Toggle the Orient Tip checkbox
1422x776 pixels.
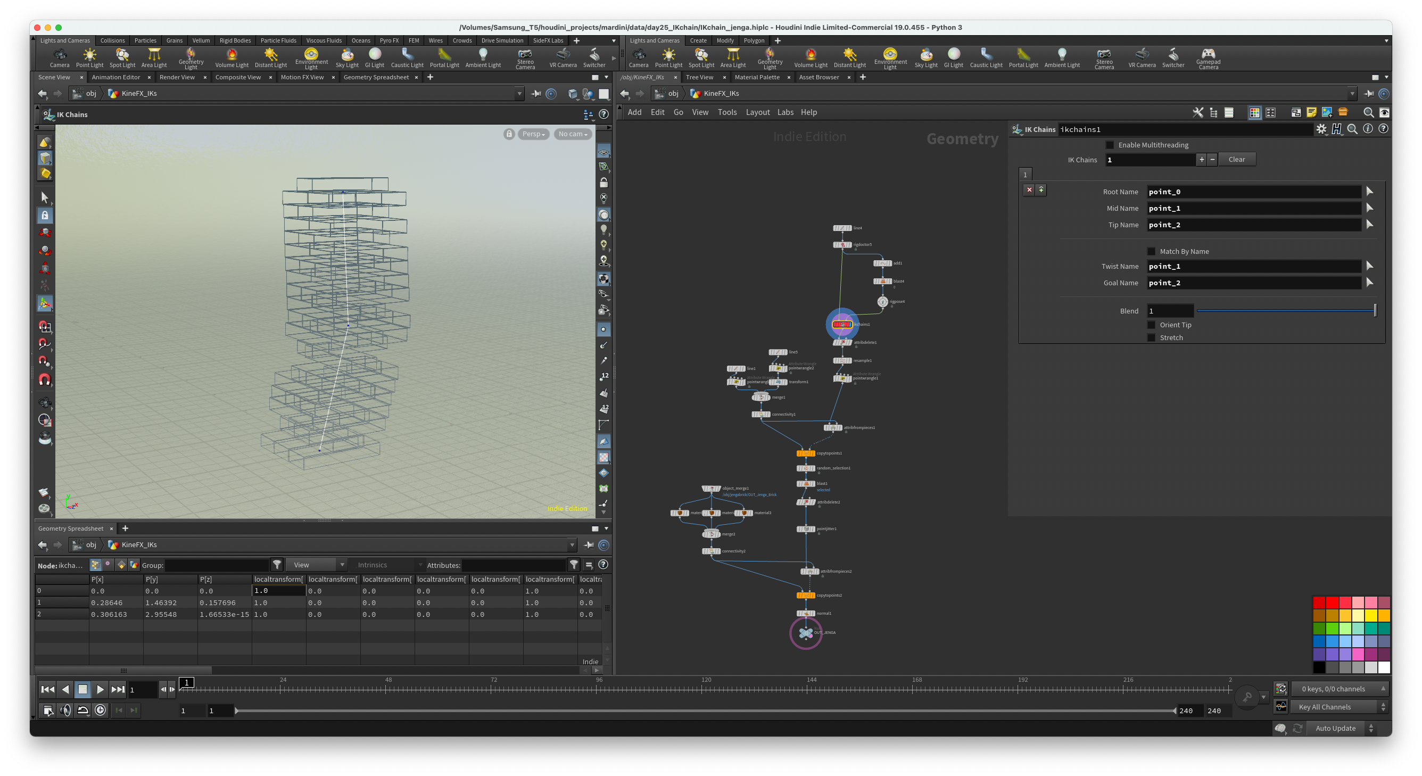pyautogui.click(x=1151, y=325)
